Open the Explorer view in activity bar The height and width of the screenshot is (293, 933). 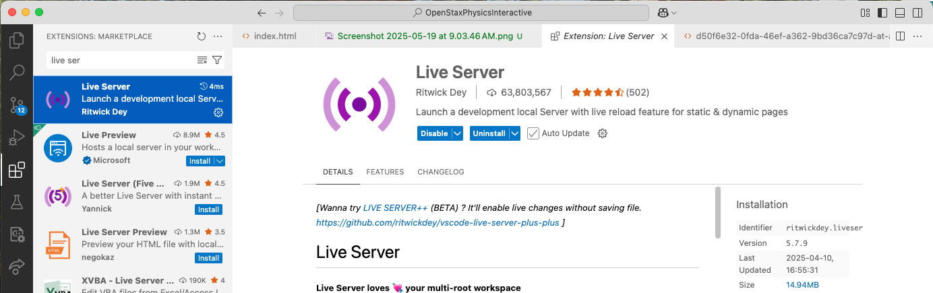click(x=17, y=40)
